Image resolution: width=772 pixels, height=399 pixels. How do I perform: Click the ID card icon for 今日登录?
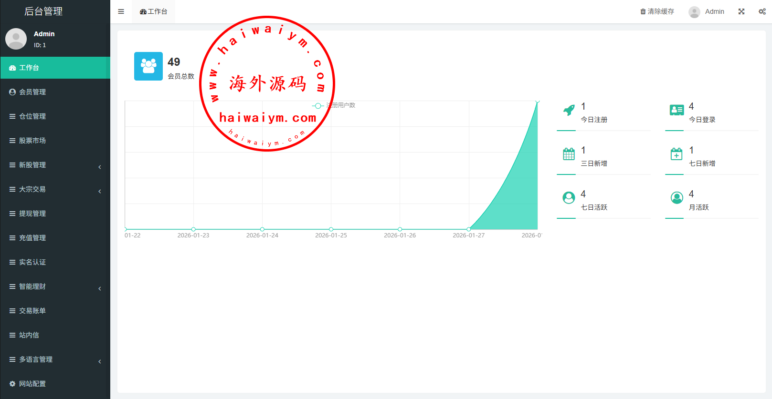677,111
